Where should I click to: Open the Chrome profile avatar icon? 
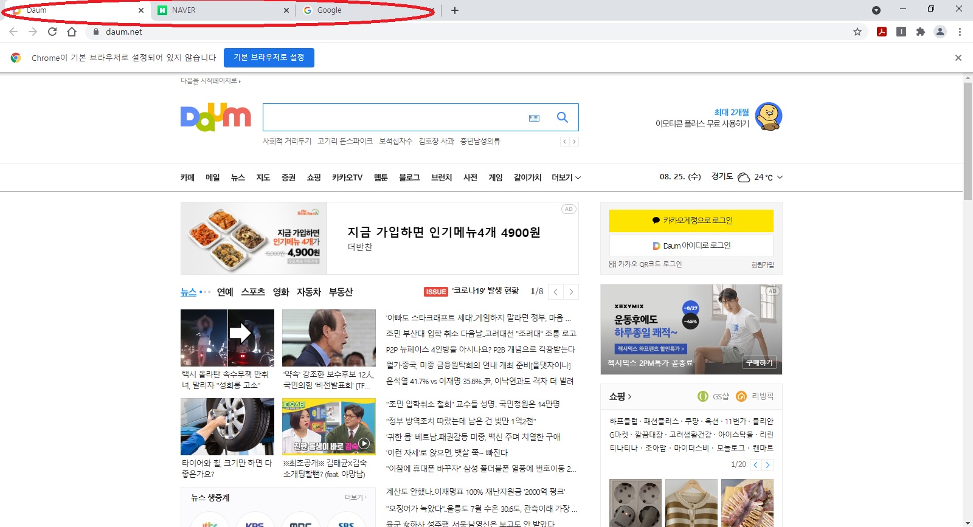click(x=940, y=32)
